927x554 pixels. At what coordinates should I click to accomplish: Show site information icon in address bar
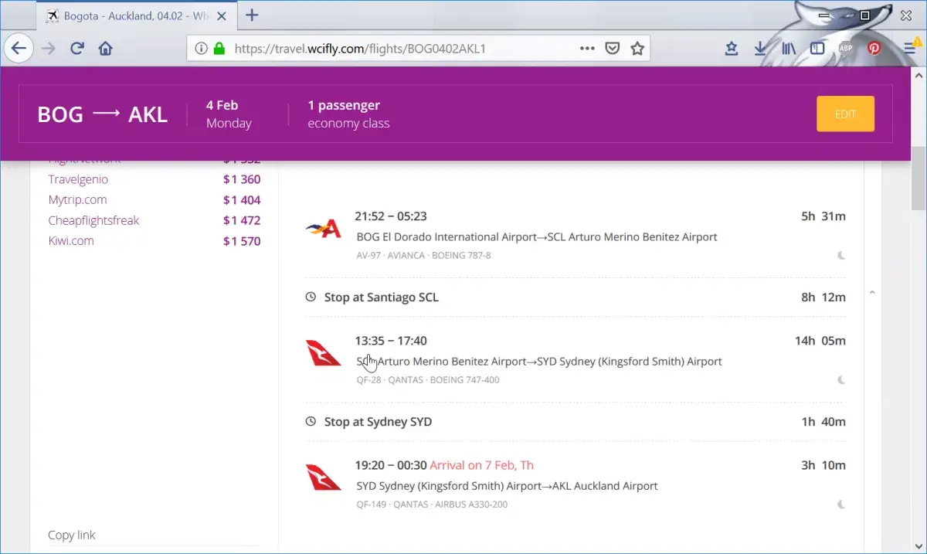pos(201,49)
